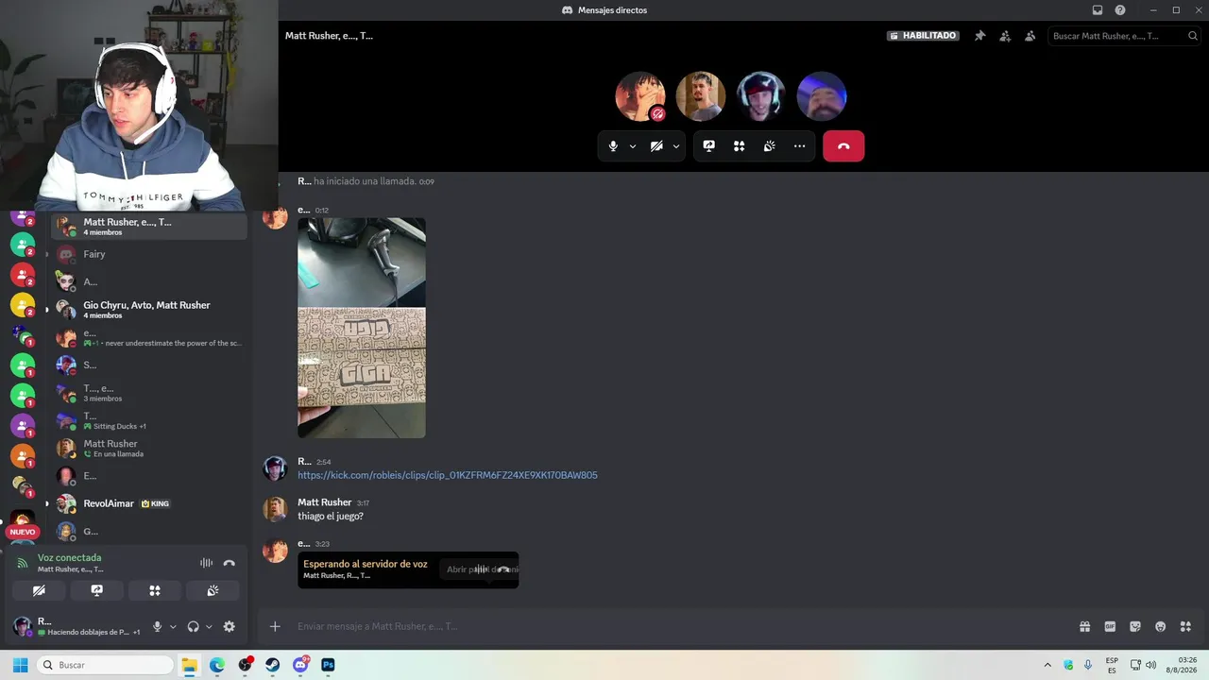
Task: Add friends to the group DM
Action: point(1005,36)
